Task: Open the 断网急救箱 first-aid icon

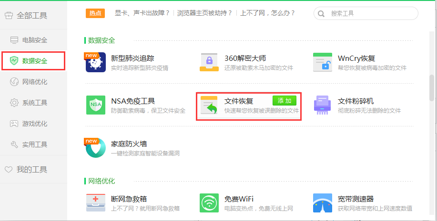Action: click(x=96, y=202)
